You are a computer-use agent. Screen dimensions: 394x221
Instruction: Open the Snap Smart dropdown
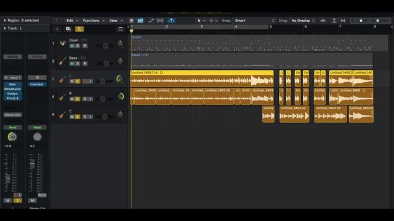coord(255,20)
